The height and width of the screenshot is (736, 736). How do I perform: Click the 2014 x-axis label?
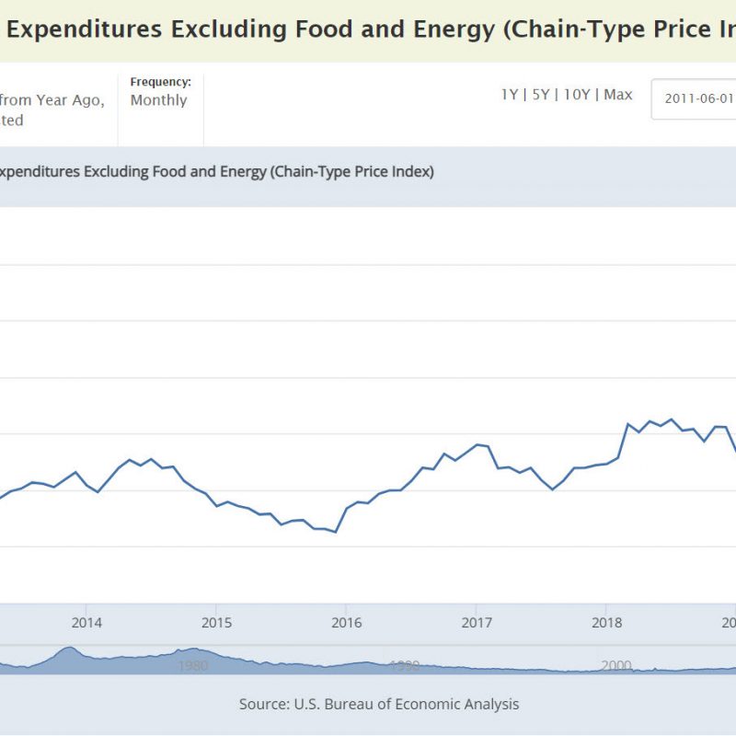[86, 623]
